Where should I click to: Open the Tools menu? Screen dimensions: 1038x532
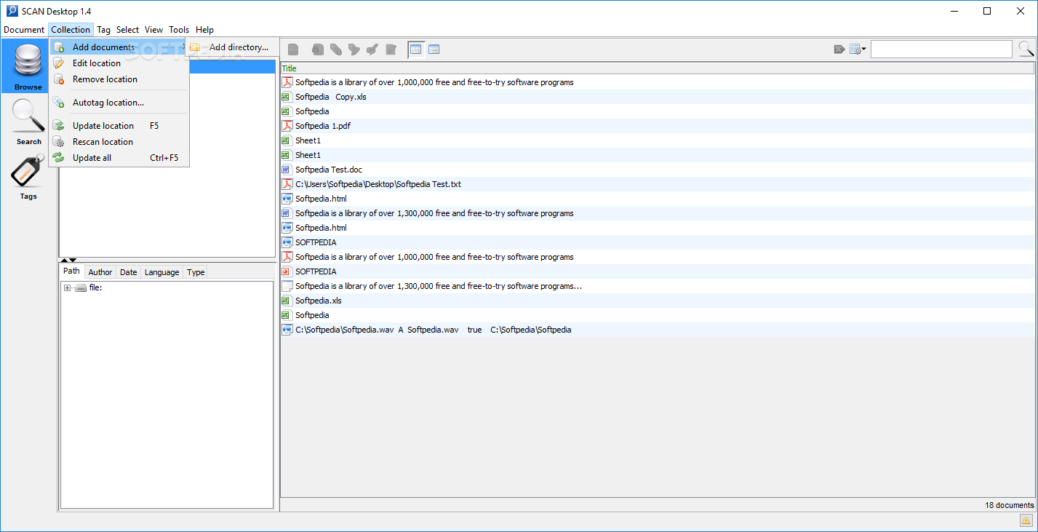click(179, 30)
